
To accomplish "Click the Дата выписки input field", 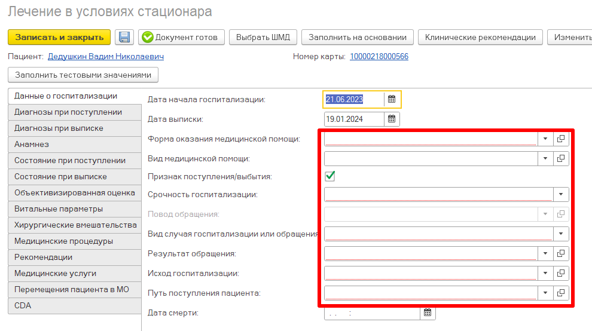I will pos(353,119).
